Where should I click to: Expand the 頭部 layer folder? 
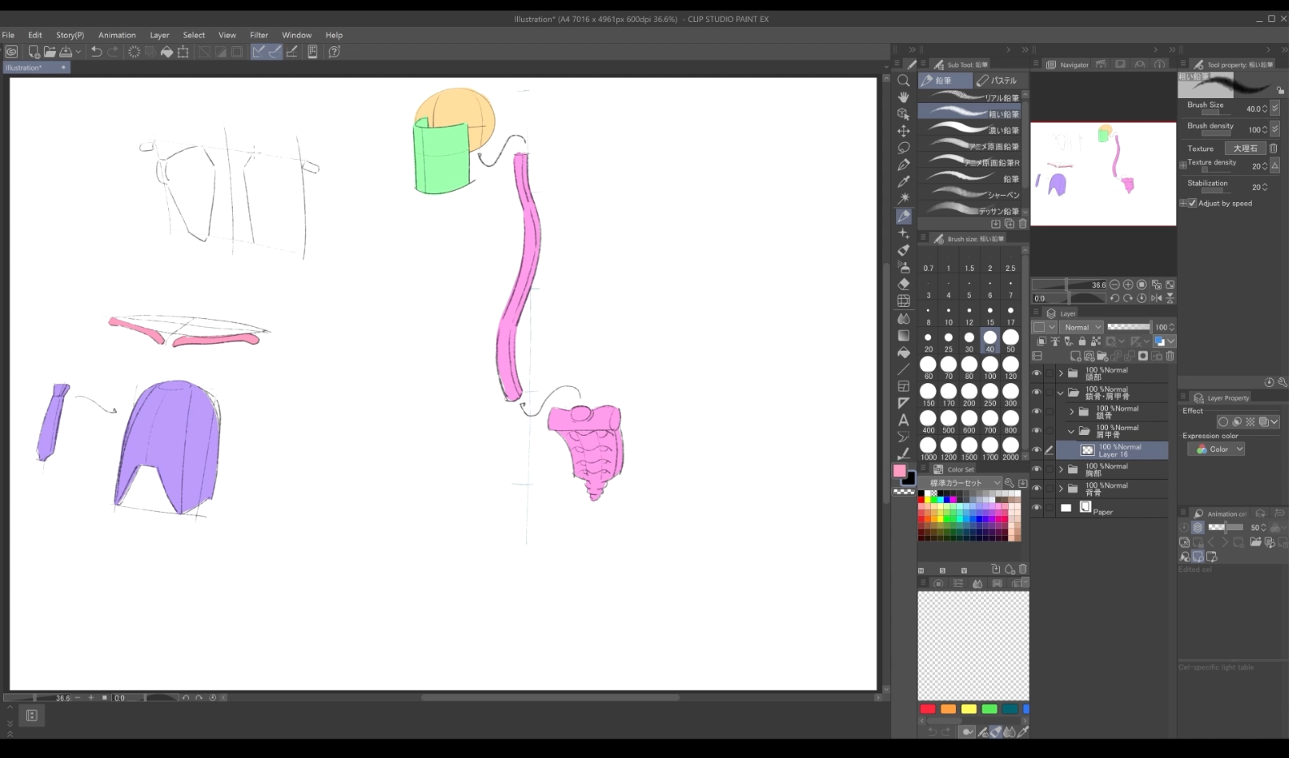coord(1061,373)
